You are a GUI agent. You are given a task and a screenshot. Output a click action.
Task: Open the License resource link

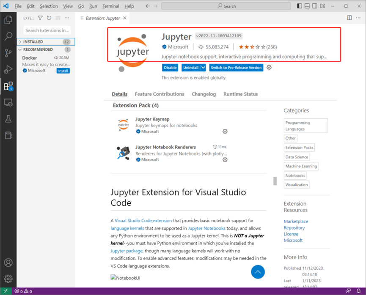click(291, 234)
